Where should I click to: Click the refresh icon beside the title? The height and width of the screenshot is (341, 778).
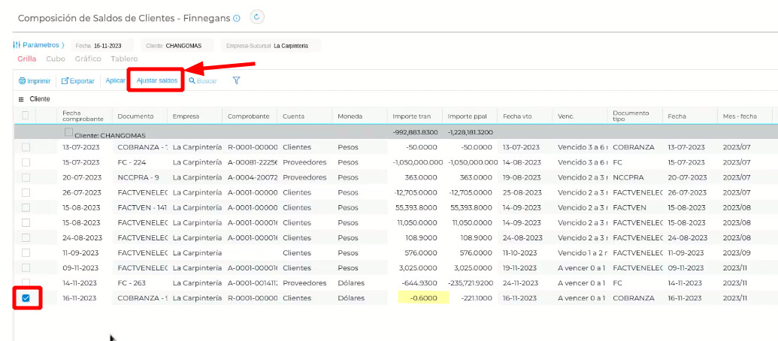(x=257, y=17)
